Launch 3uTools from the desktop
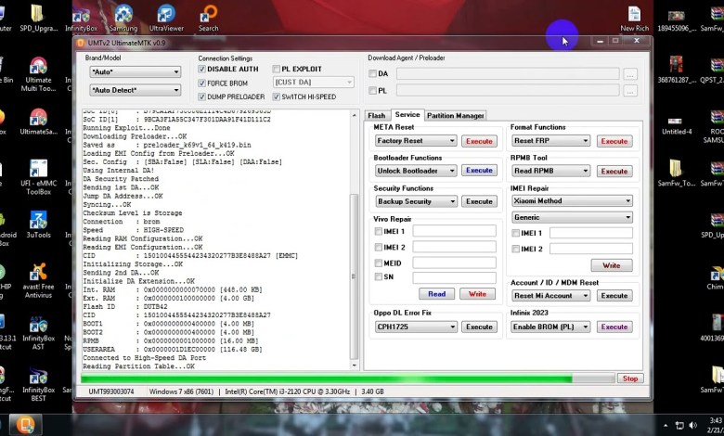This screenshot has height=436, width=724. pos(38,225)
